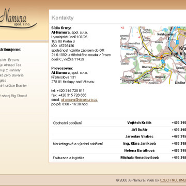Select the nápoj Big Shock! link
Screen dimensions: 186x186
[x=13, y=96]
